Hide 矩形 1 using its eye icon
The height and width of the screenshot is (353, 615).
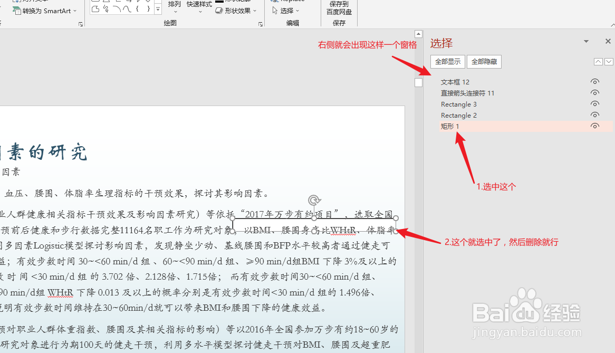point(594,126)
